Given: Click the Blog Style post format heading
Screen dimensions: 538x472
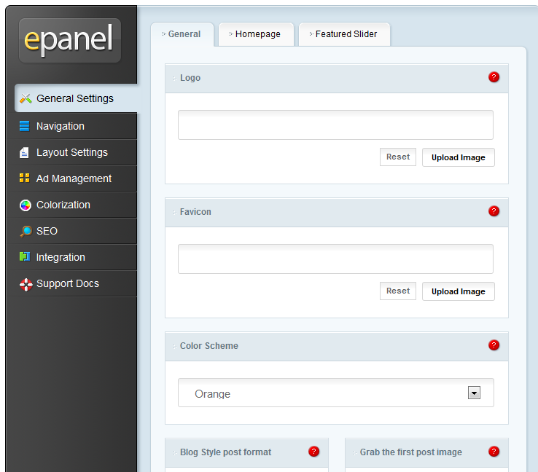Looking at the screenshot, I should point(225,452).
